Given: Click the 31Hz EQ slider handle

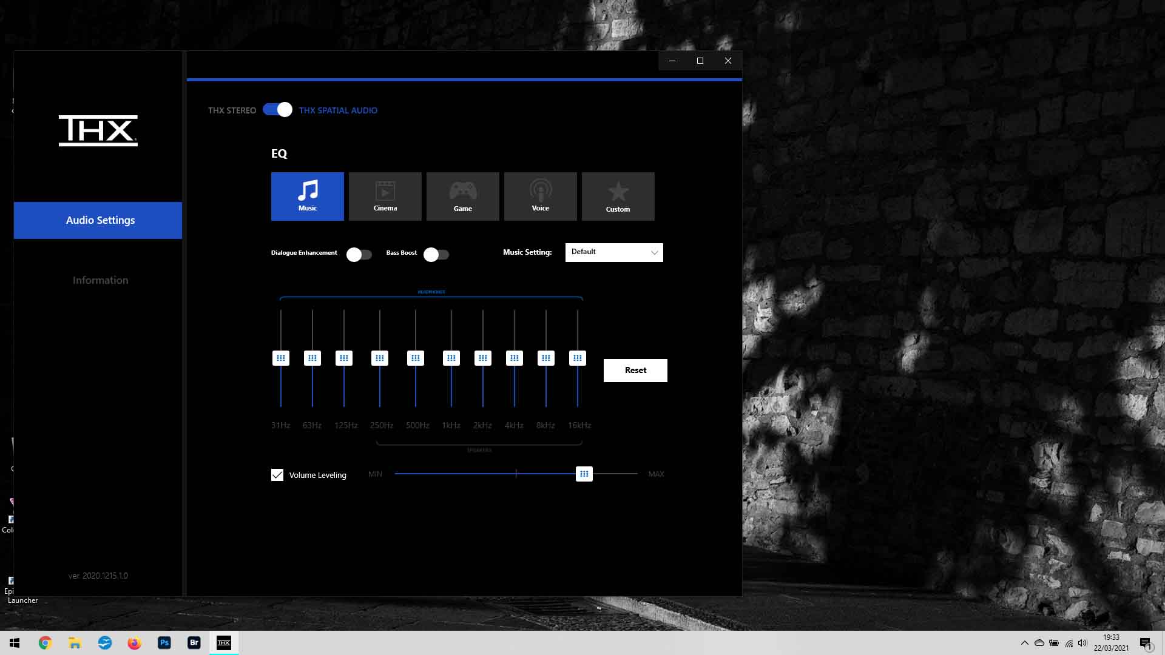Looking at the screenshot, I should click(x=281, y=358).
